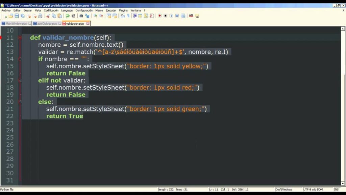This screenshot has width=346, height=195.
Task: Toggle the word wrap toolbar button
Action: click(x=122, y=16)
